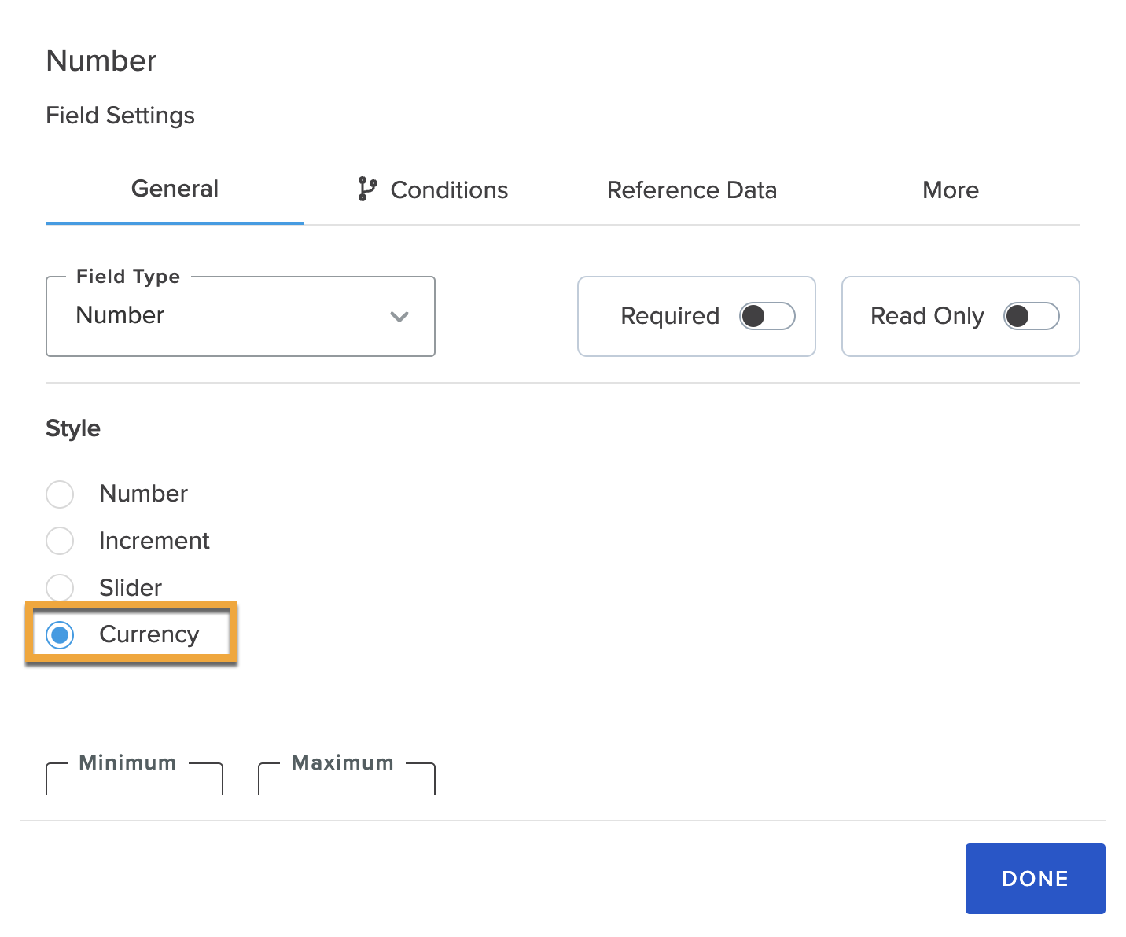This screenshot has height=937, width=1126.
Task: Select the Slider style radio button
Action: (60, 587)
